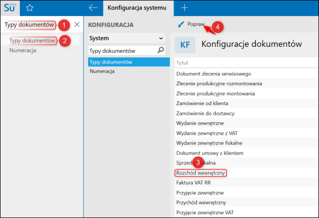The width and height of the screenshot is (319, 218).
Task: Click the Tytuł column header
Action: tap(183, 62)
